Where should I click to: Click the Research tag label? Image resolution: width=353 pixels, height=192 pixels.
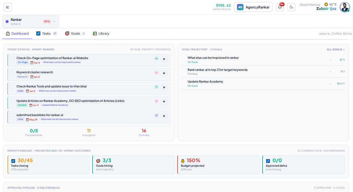pyautogui.click(x=23, y=77)
